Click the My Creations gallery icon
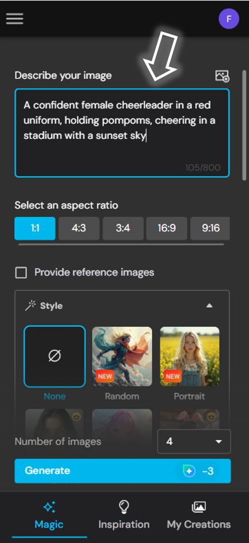This screenshot has width=249, height=543. coord(199,507)
